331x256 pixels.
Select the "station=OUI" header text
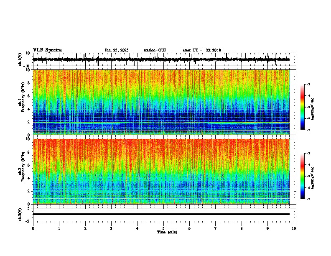(155, 50)
